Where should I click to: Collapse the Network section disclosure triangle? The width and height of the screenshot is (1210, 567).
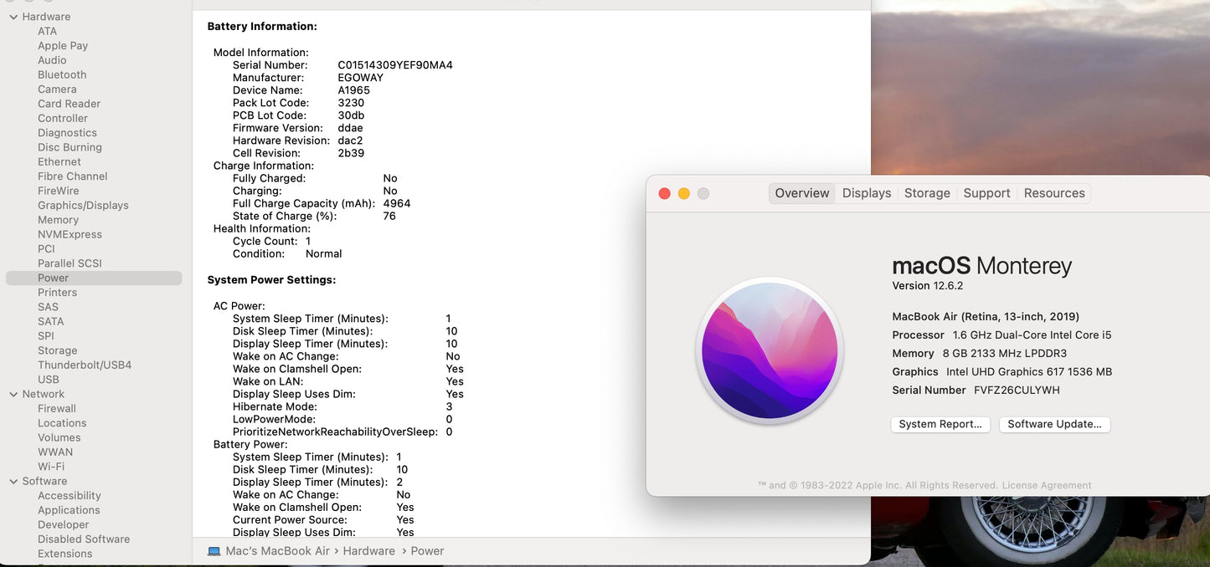pyautogui.click(x=13, y=394)
